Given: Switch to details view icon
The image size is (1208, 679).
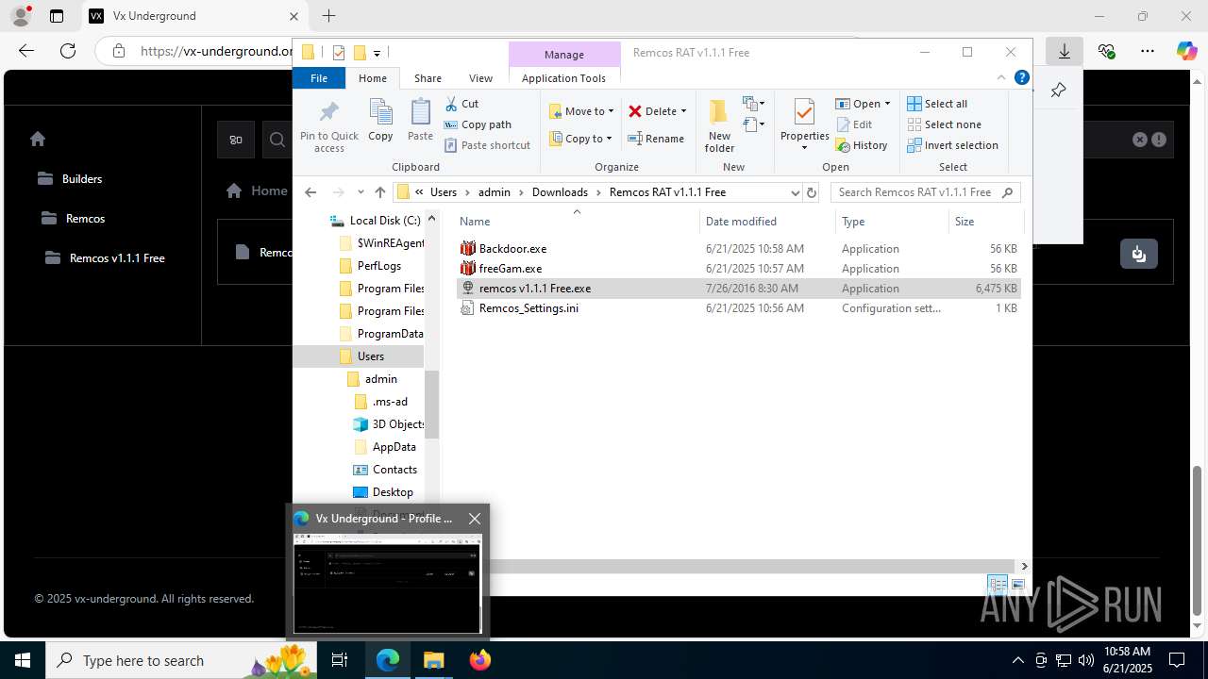Looking at the screenshot, I should point(998,586).
